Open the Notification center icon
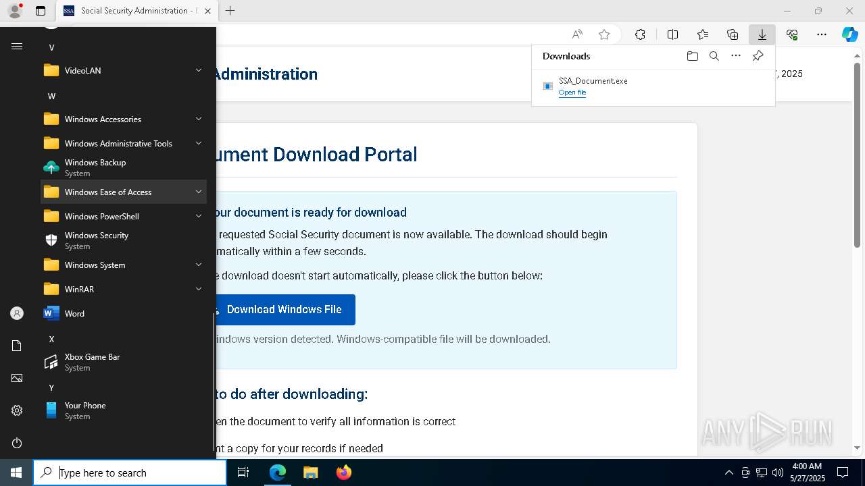This screenshot has width=865, height=486. tap(843, 473)
